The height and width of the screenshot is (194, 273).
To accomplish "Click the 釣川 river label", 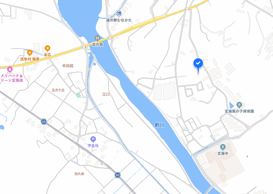I will [x=160, y=125].
